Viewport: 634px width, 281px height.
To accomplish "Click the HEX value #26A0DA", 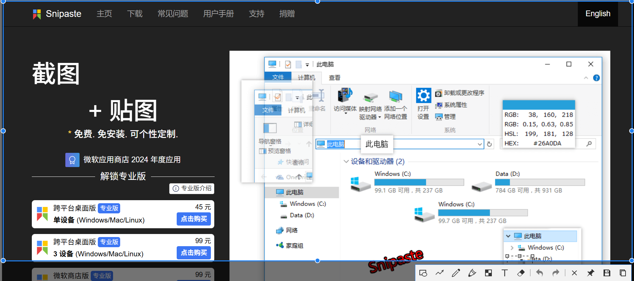I will pyautogui.click(x=547, y=143).
